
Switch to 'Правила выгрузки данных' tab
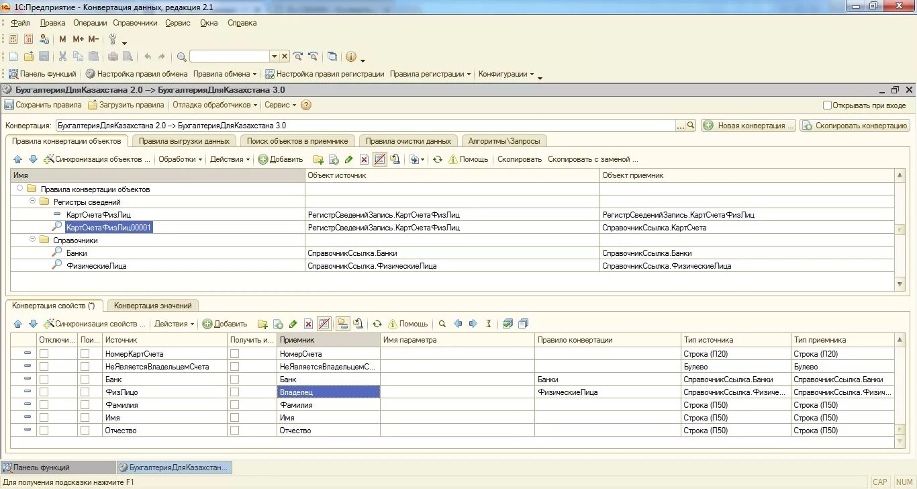pos(185,141)
